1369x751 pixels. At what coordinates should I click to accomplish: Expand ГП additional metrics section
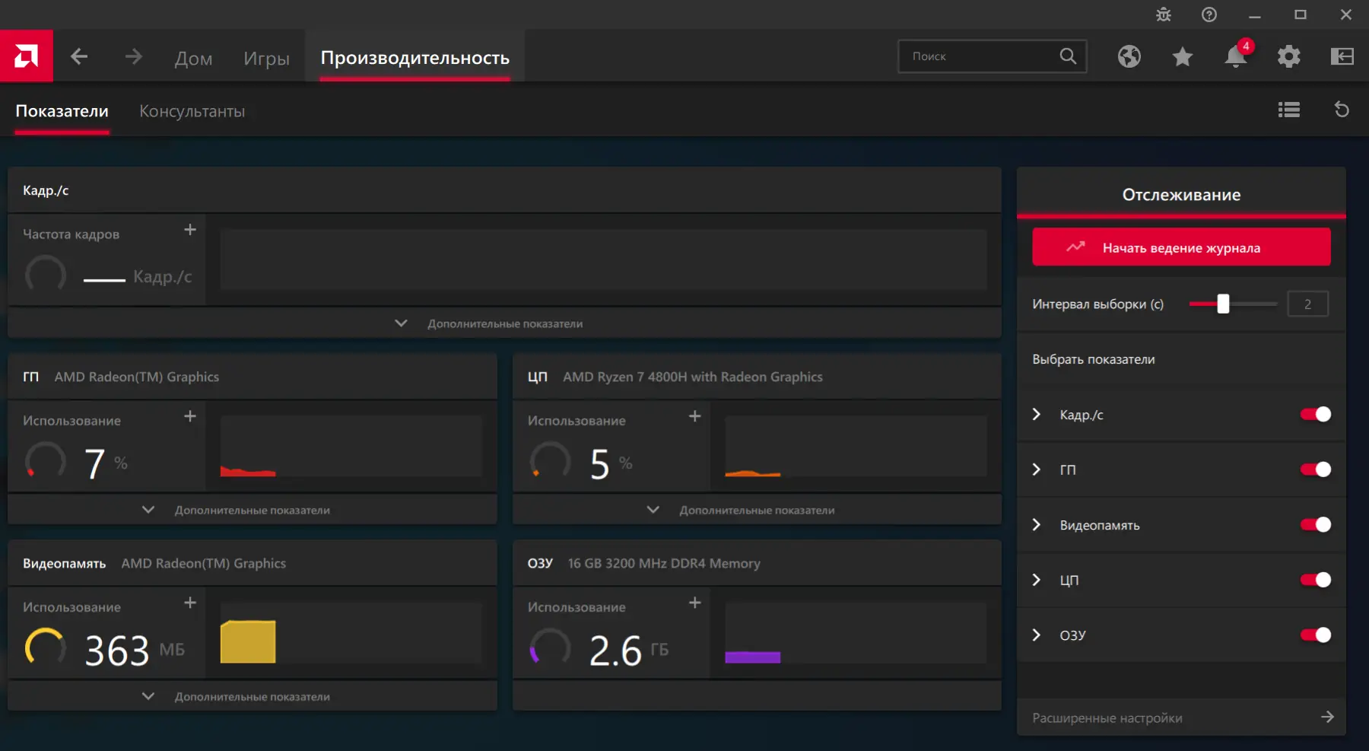(x=253, y=510)
